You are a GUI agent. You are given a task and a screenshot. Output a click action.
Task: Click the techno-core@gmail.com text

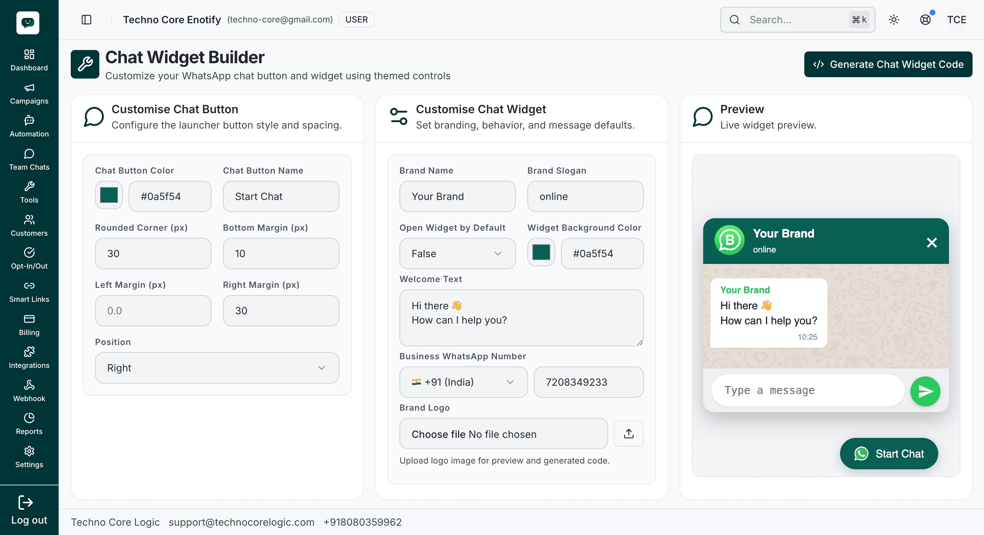coord(280,20)
